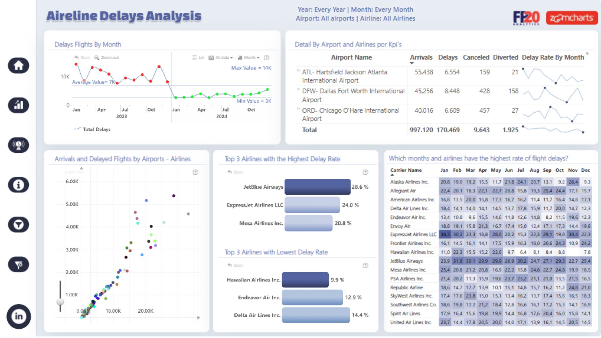Viewport: 601px width, 338px height.
Task: Click the airport tower sidebar icon
Action: point(18,145)
